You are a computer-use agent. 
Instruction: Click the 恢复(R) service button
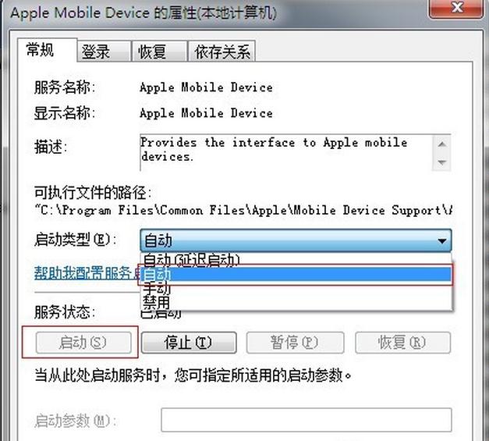point(402,343)
